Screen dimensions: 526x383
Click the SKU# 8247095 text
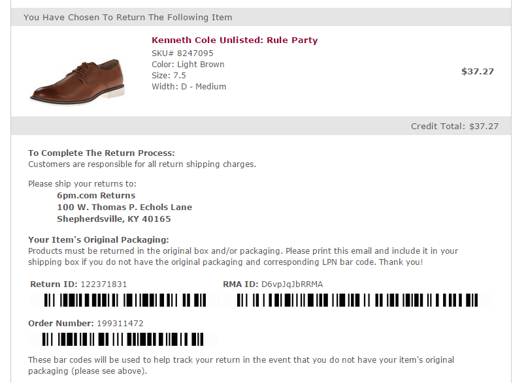[182, 53]
